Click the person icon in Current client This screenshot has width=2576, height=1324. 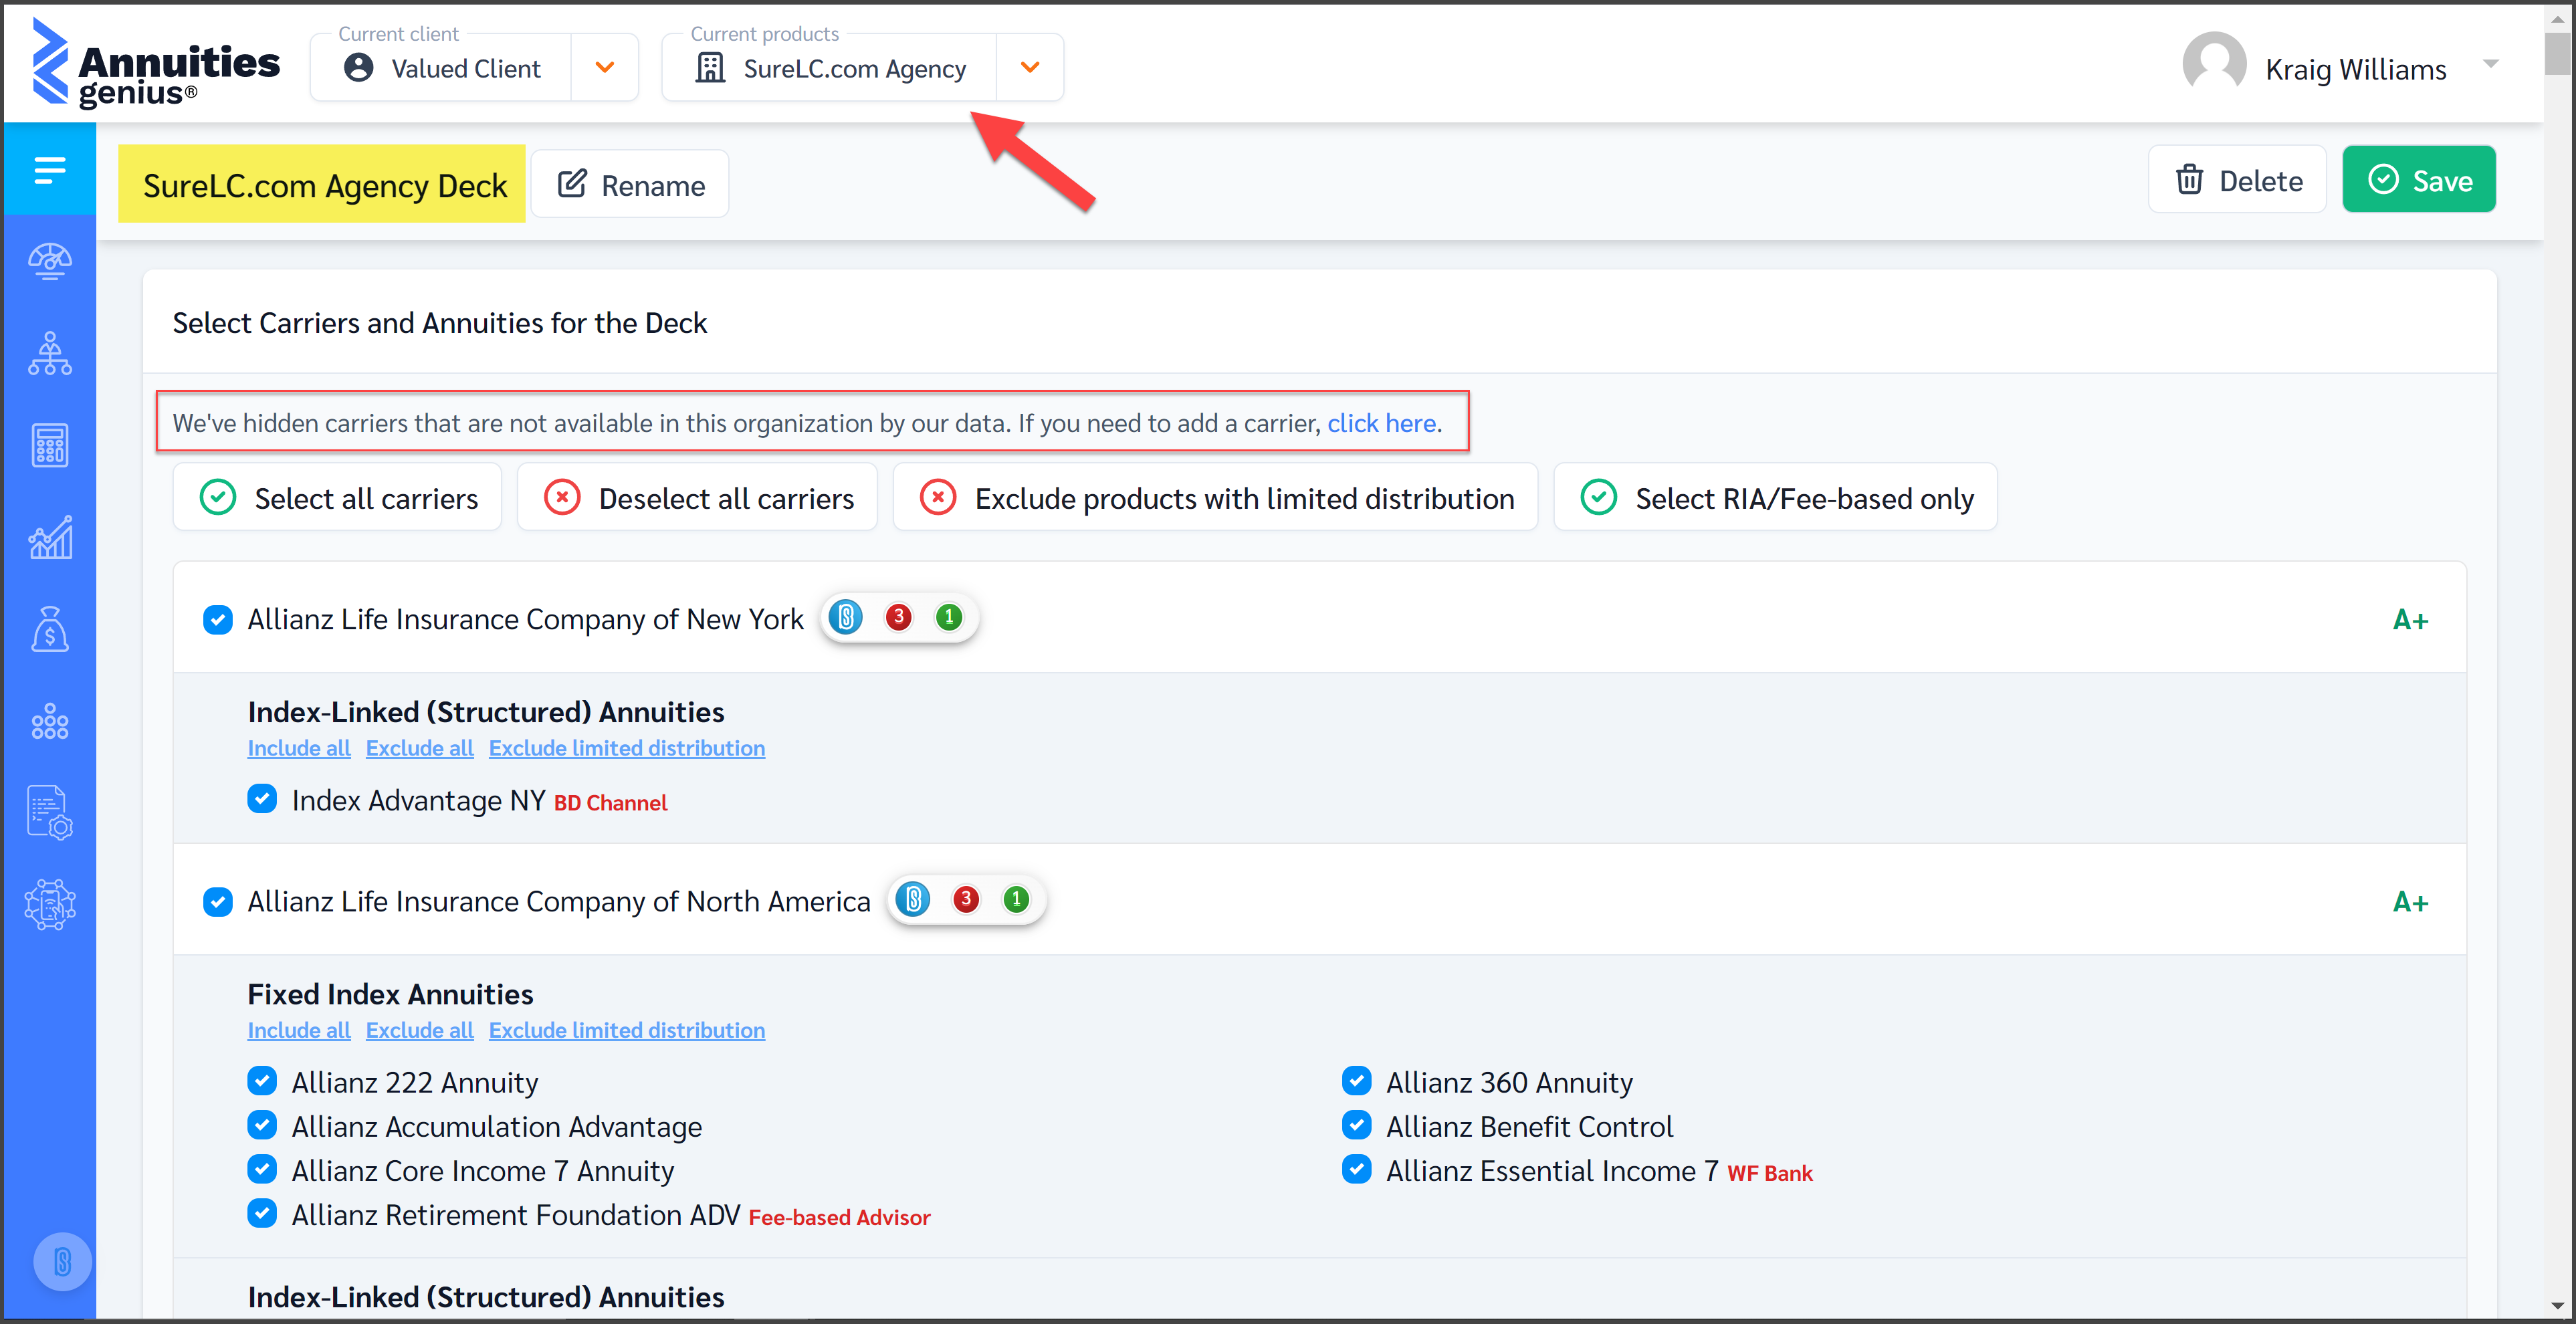click(358, 68)
